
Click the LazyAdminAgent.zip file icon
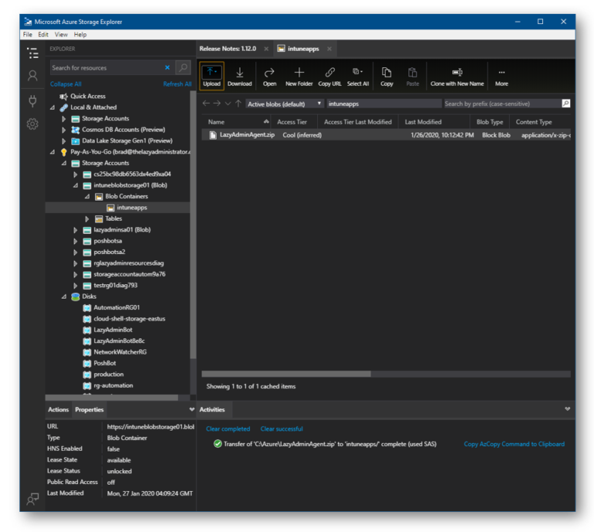[213, 135]
